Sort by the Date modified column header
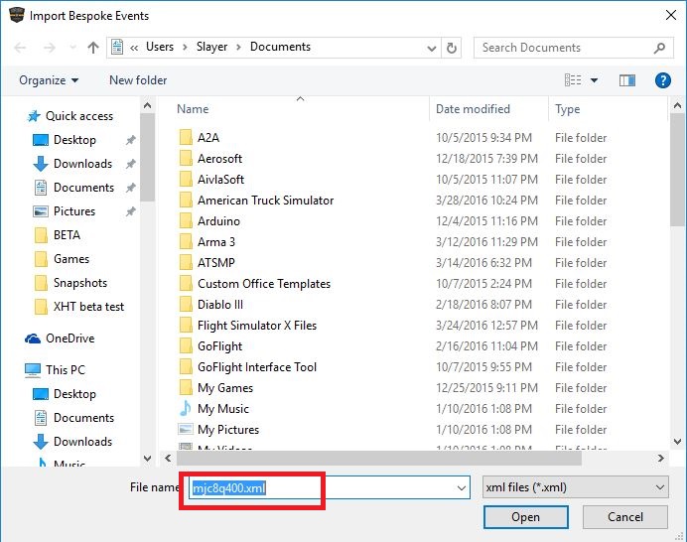 click(473, 109)
